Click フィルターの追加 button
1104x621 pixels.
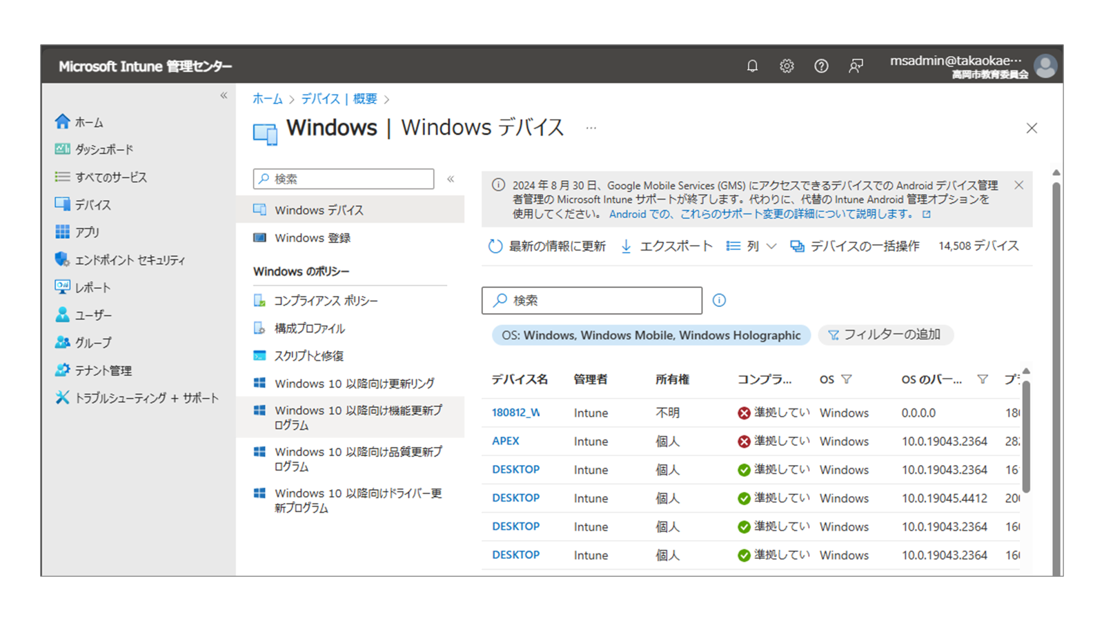click(x=885, y=335)
